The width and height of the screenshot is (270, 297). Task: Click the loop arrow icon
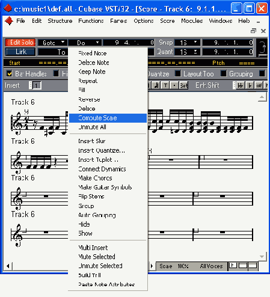tap(262, 48)
